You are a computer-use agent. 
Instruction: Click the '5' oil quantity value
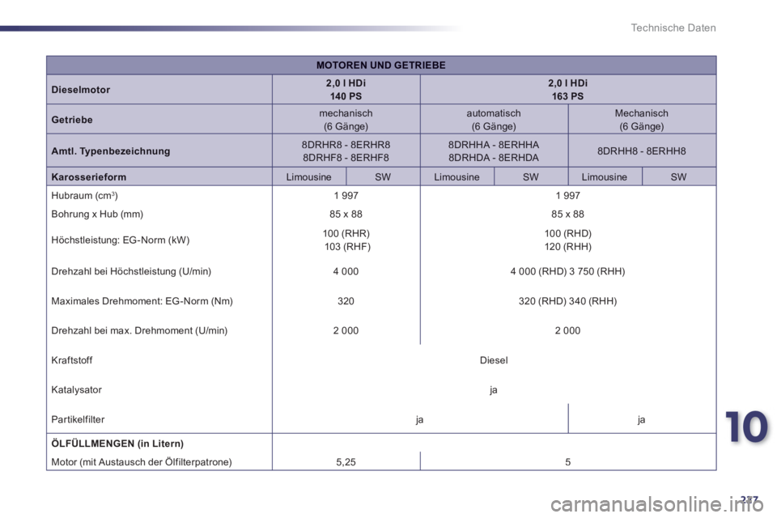pos(568,462)
